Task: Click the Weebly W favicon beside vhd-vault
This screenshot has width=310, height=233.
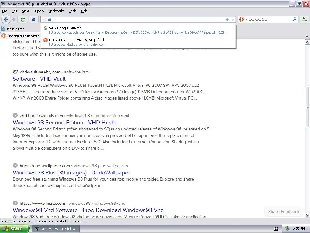Action: pos(15,72)
